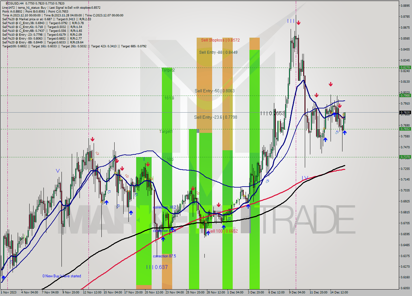Click the '0 New Buy Wave started' label
Viewport: 412px width, 296px height.
pyautogui.click(x=62, y=276)
